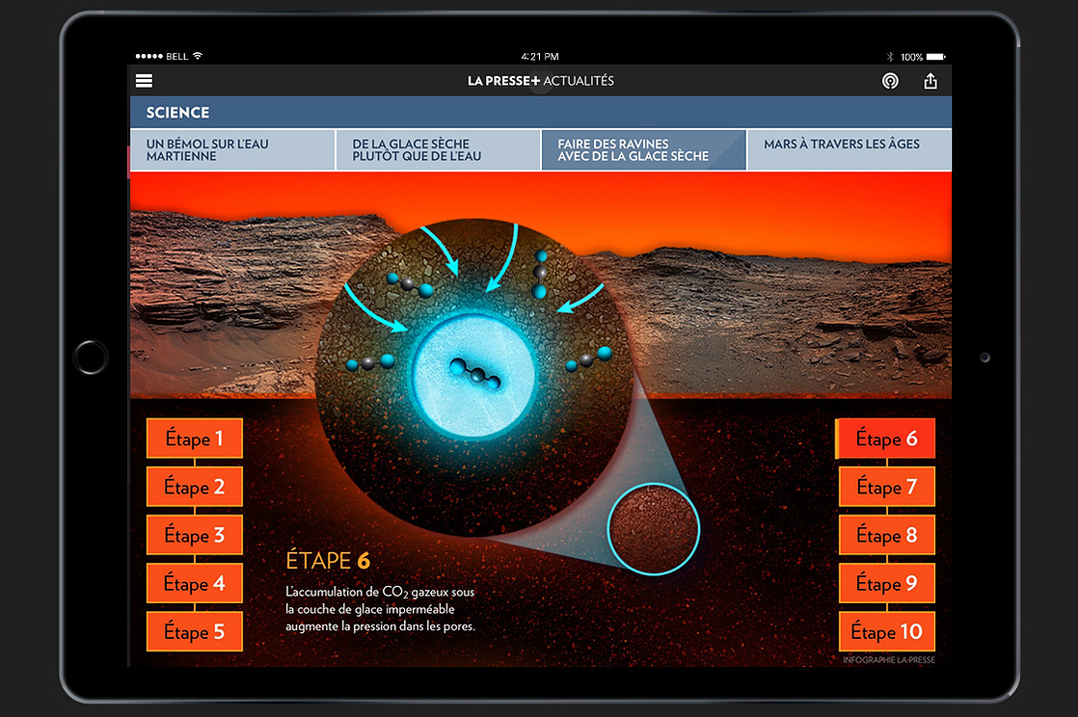1078x717 pixels.
Task: Tap the 100% battery percentage
Action: [x=911, y=57]
